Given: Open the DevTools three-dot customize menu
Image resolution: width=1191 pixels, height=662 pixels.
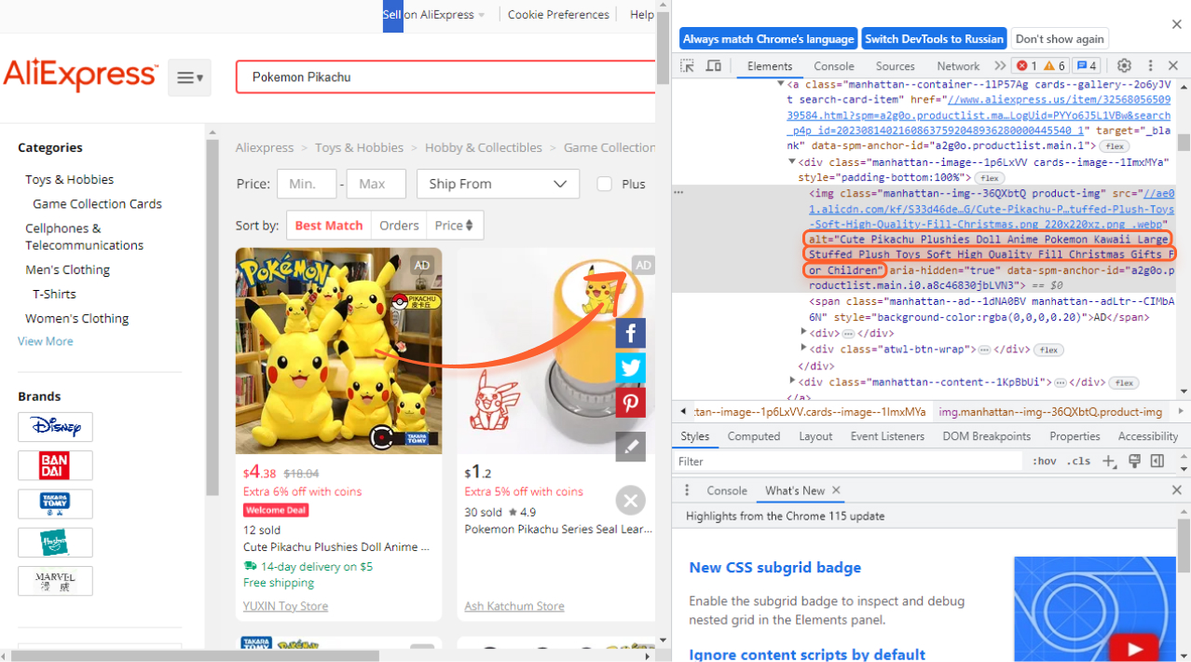Looking at the screenshot, I should [x=1150, y=66].
